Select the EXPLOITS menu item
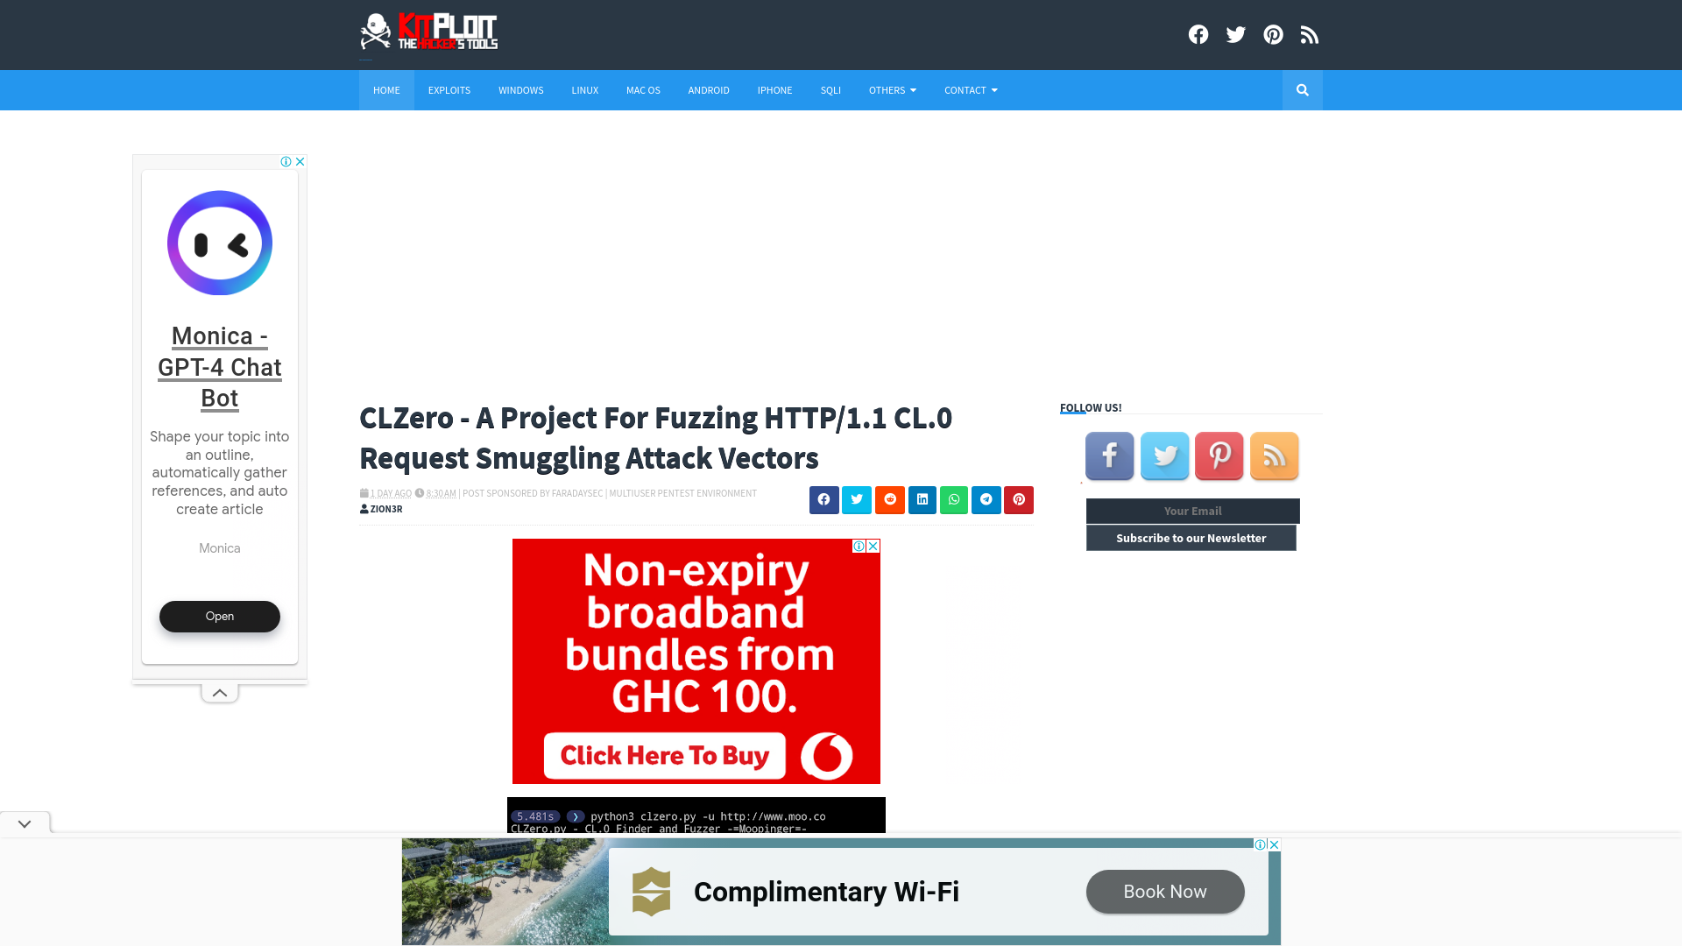This screenshot has width=1682, height=946. click(x=449, y=90)
